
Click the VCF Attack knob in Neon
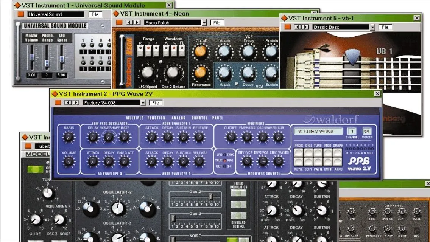coord(224,51)
